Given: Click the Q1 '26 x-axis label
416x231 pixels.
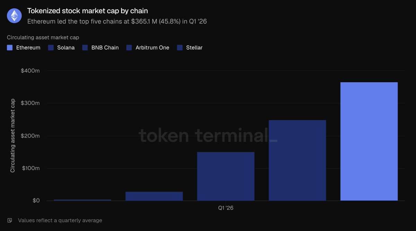Looking at the screenshot, I should [x=226, y=208].
